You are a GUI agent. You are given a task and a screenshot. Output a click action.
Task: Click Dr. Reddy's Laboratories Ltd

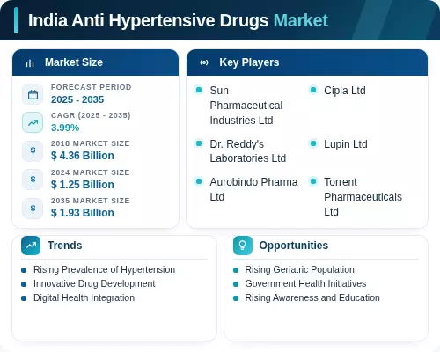[248, 151]
